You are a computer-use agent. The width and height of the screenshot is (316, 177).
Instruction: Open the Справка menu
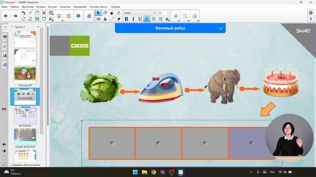coord(115,7)
